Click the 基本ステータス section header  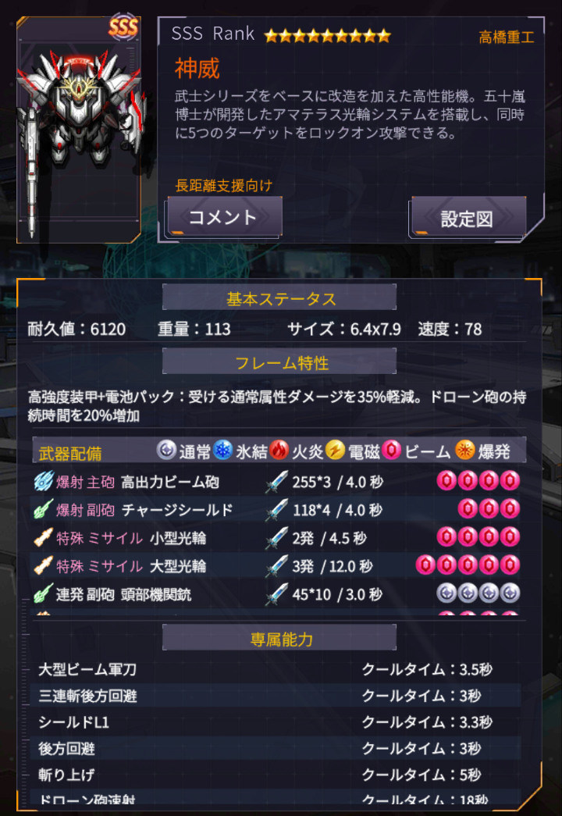[x=279, y=298]
